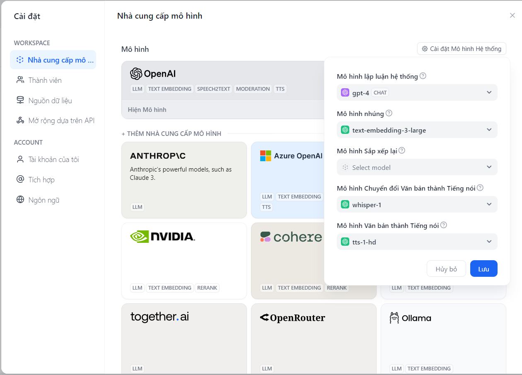Click help icon beside Mô hình nhúng

(x=389, y=113)
